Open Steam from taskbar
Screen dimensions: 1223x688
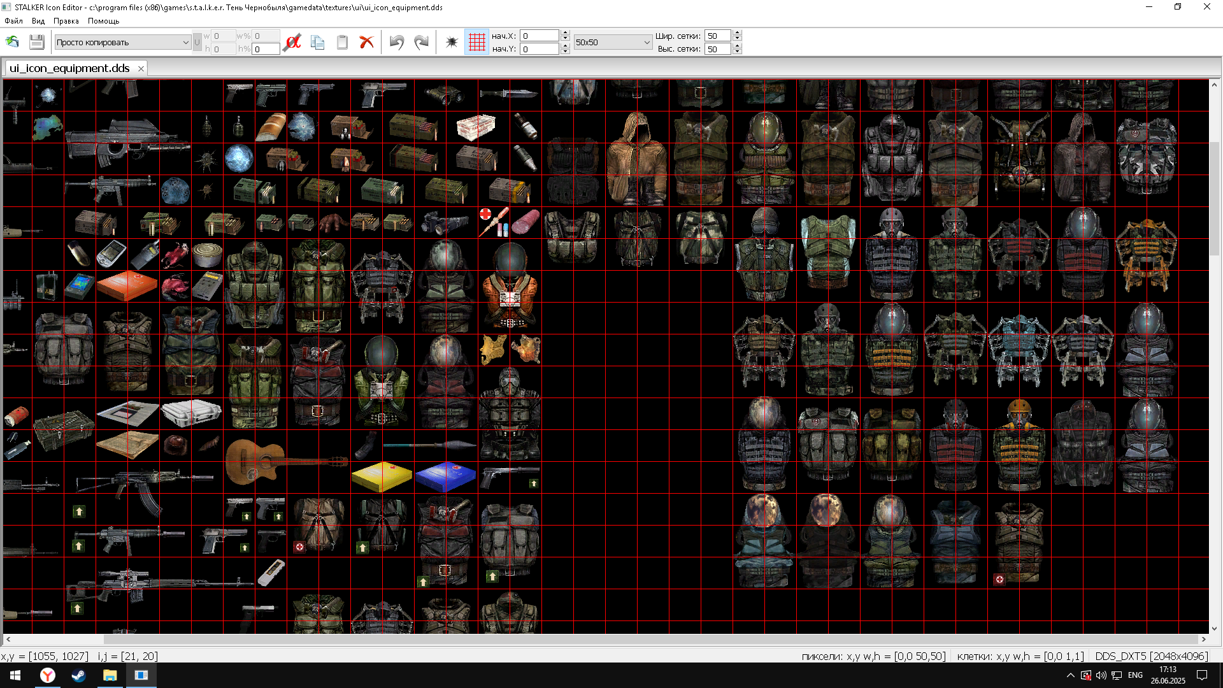point(78,675)
